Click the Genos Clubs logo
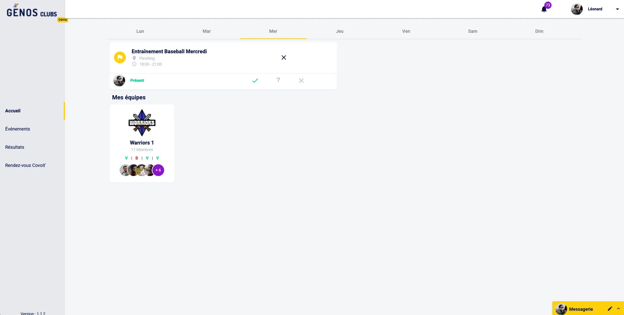 pos(32,12)
